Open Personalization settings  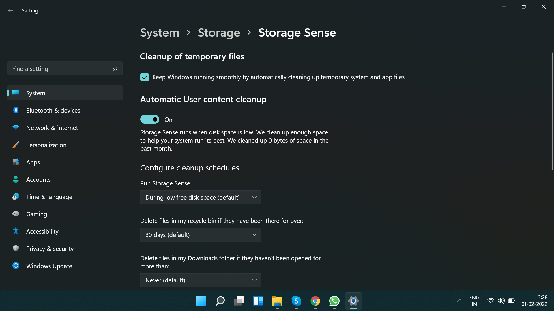tap(46, 145)
